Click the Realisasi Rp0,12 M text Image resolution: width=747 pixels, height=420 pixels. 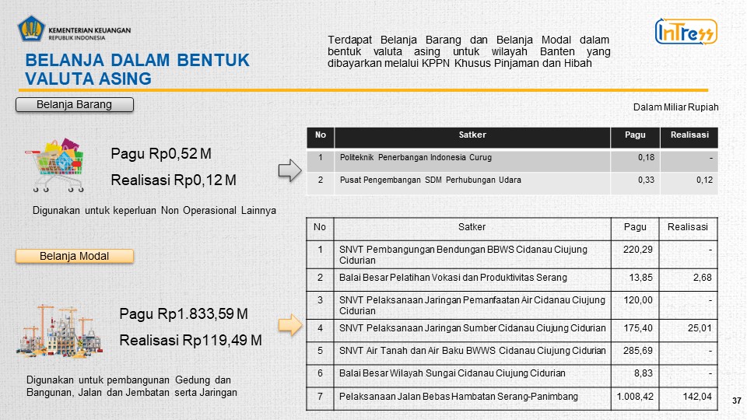click(x=174, y=180)
